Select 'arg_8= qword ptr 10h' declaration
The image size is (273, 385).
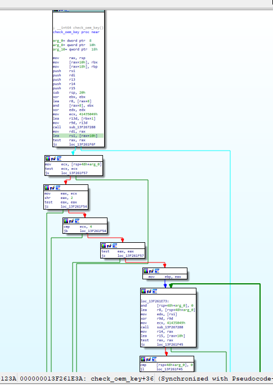click(74, 45)
